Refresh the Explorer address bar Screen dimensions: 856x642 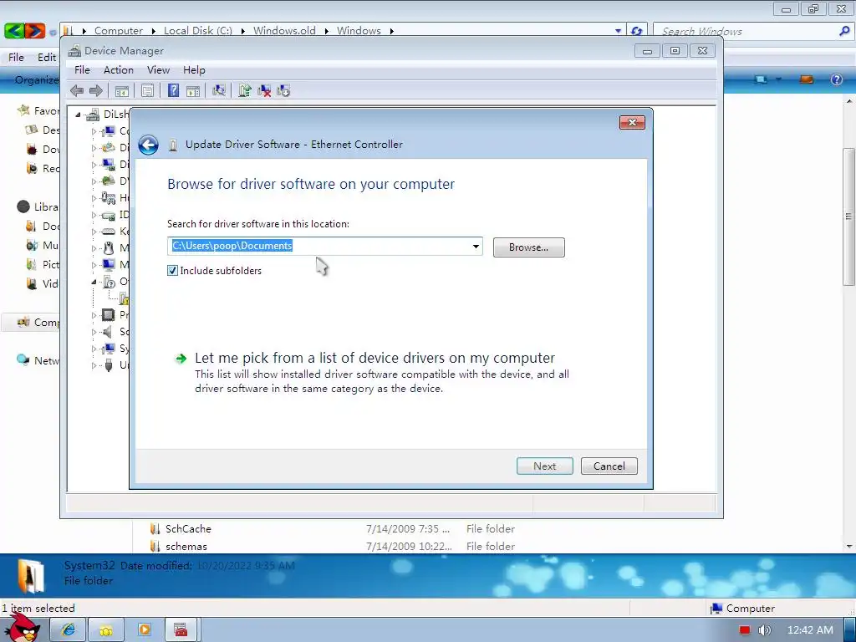(x=636, y=31)
